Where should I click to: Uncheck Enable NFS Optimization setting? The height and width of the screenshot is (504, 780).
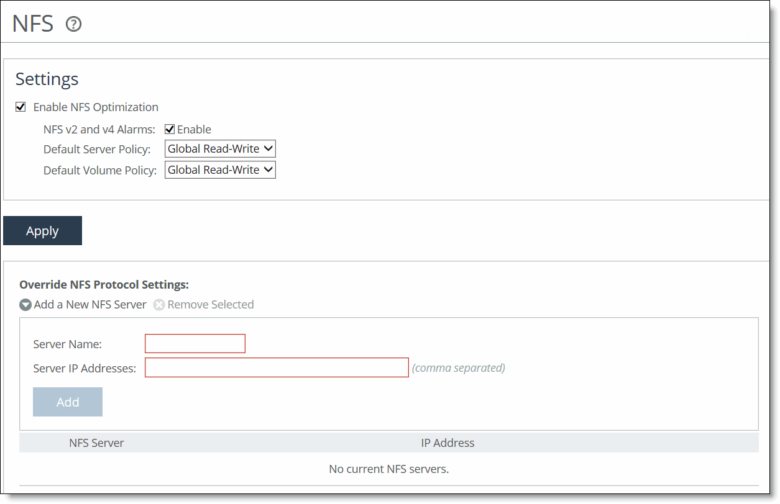[21, 106]
